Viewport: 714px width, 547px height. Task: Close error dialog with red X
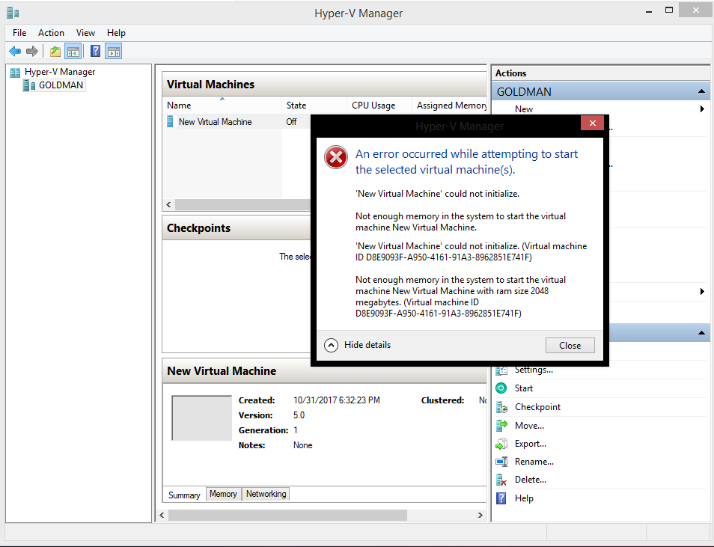point(593,123)
